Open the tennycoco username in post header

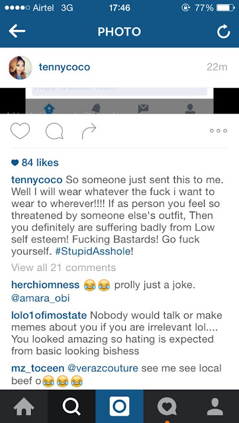64,67
